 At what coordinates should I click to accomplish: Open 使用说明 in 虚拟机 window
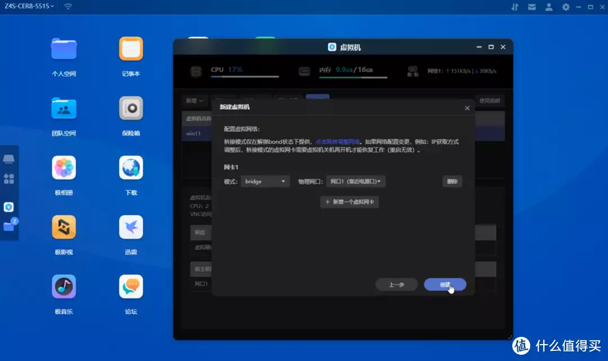pyautogui.click(x=489, y=101)
